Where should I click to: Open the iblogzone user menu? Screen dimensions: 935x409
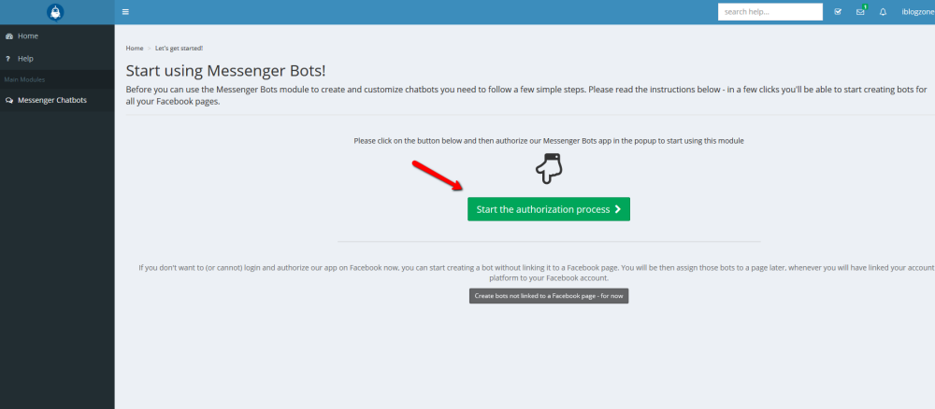tap(918, 12)
